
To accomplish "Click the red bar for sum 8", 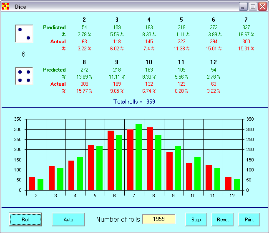I will click(150, 159).
